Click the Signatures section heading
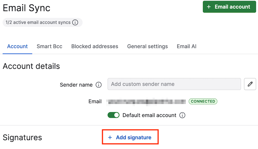The width and height of the screenshot is (258, 149). click(22, 138)
